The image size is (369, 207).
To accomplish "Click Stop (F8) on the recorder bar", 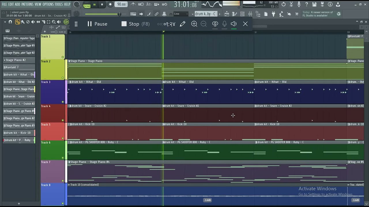I will 135,24.
